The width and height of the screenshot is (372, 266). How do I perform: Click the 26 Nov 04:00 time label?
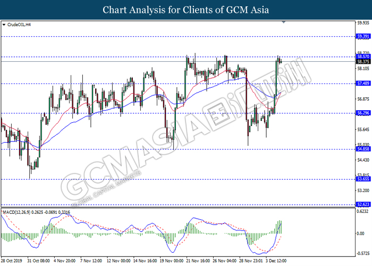click(225, 261)
